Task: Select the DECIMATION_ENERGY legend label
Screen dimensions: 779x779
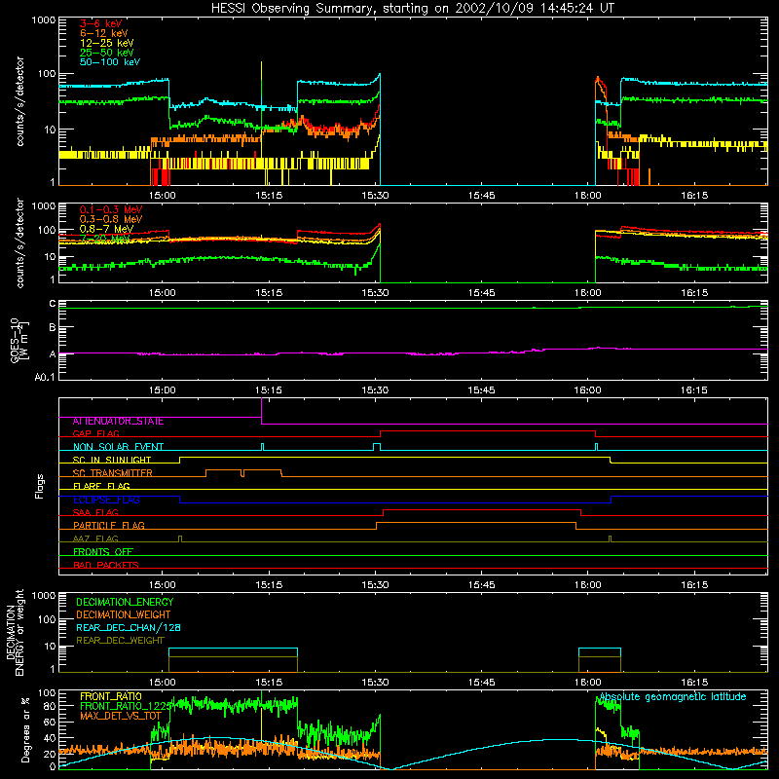Action: 125,602
